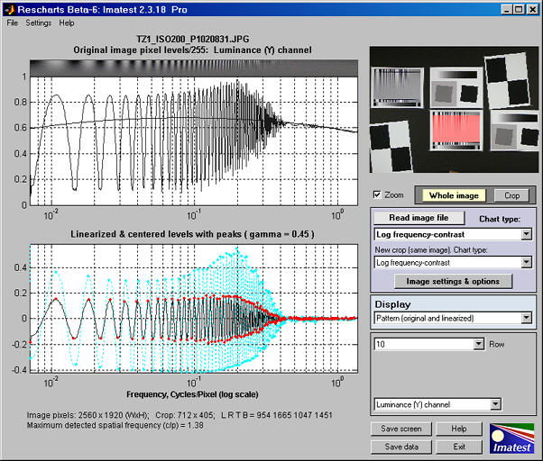This screenshot has width=543, height=461.
Task: Minimize the Rescharts window
Action: coord(507,9)
